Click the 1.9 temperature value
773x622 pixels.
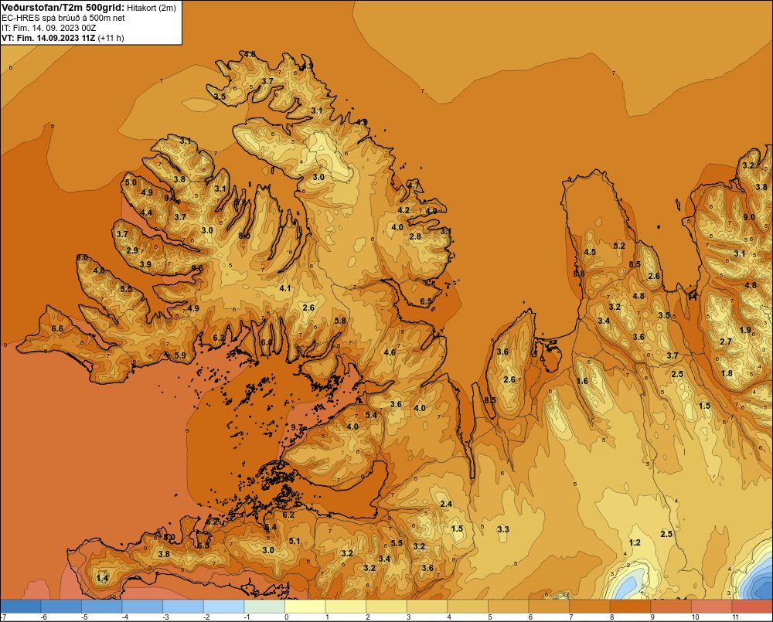[x=745, y=330]
